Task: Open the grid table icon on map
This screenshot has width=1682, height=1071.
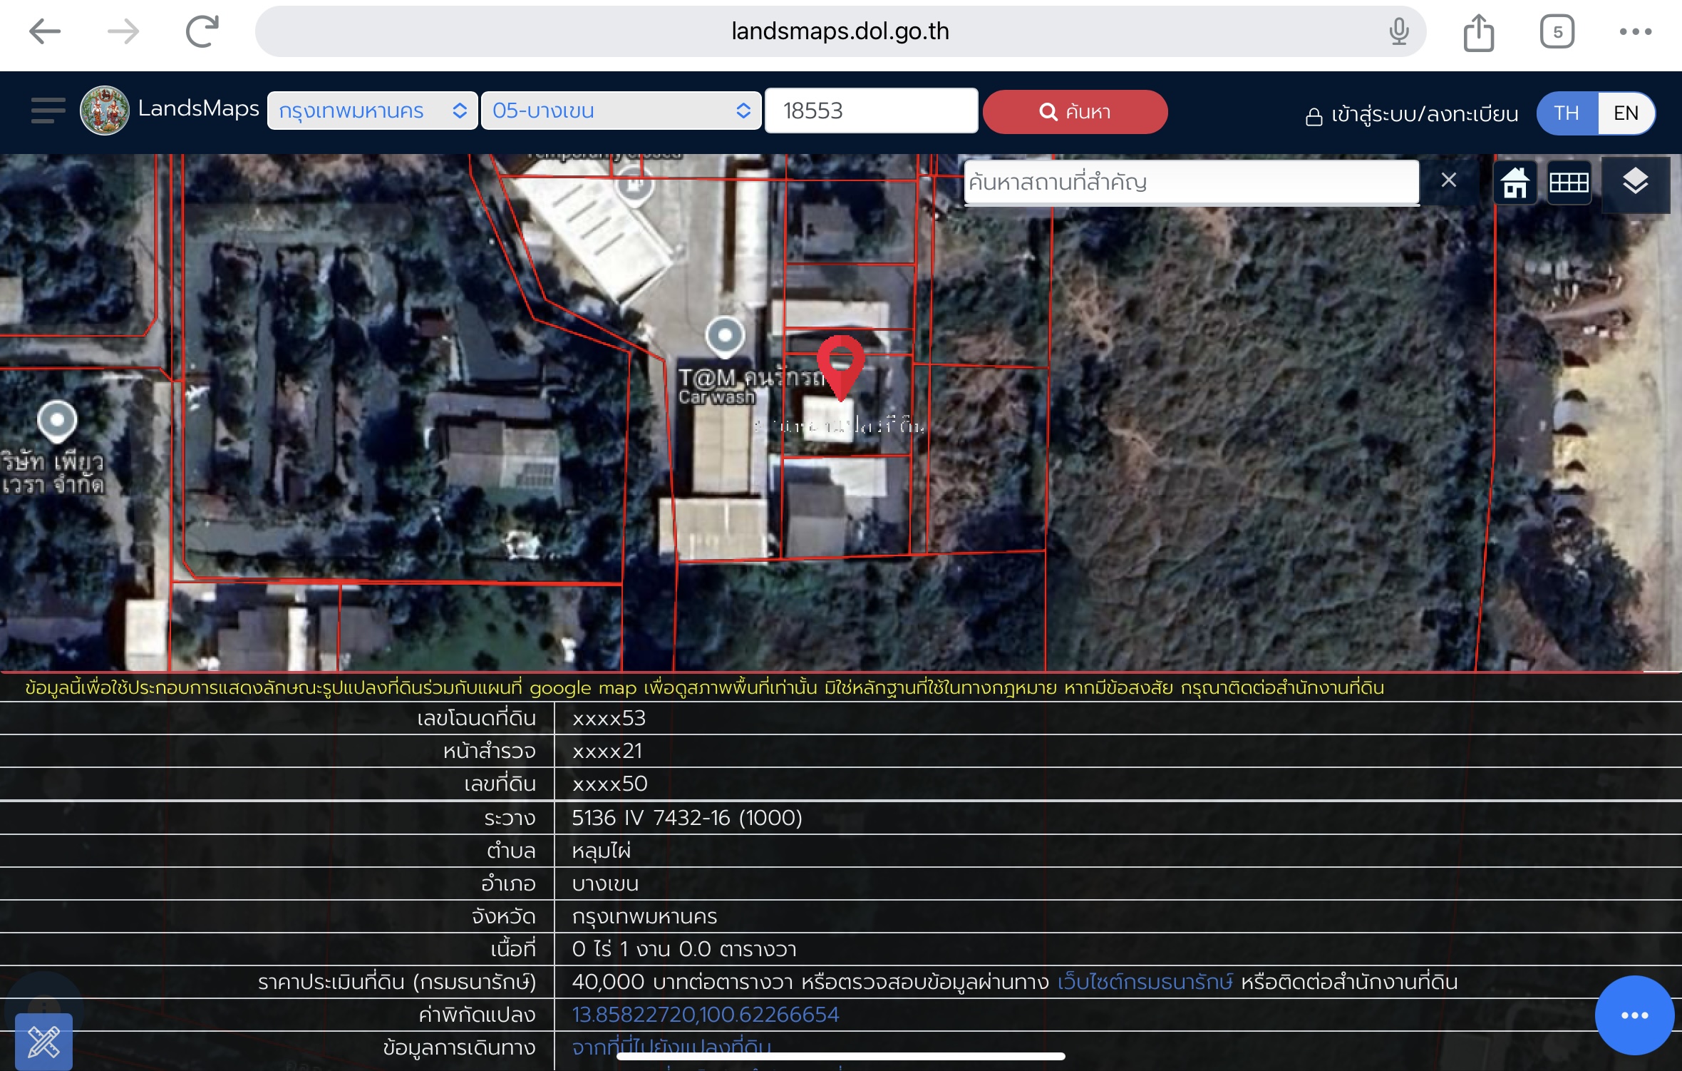Action: coord(1569,183)
